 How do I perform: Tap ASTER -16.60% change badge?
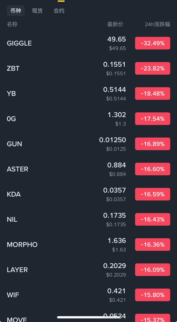point(152,169)
